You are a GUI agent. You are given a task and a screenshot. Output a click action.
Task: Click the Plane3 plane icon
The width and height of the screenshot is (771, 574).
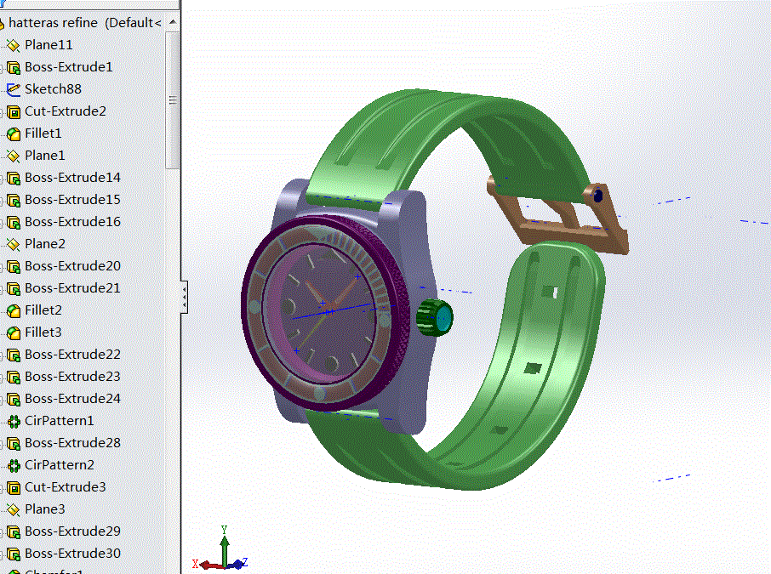pyautogui.click(x=14, y=509)
